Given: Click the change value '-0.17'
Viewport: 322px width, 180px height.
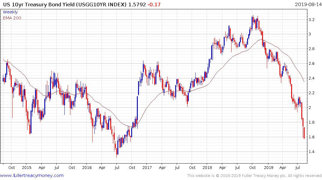Looking at the screenshot, I should 154,4.
